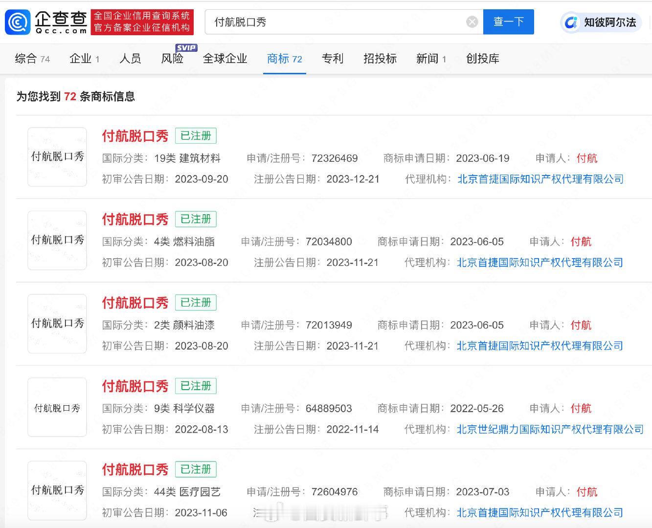The image size is (652, 528).
Task: Open 付航脱口秀 title of registration 64889503
Action: point(135,386)
